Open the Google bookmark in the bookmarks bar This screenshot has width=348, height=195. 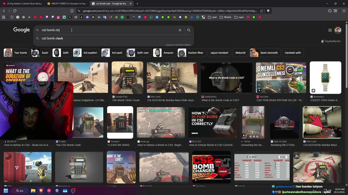click(x=18, y=17)
